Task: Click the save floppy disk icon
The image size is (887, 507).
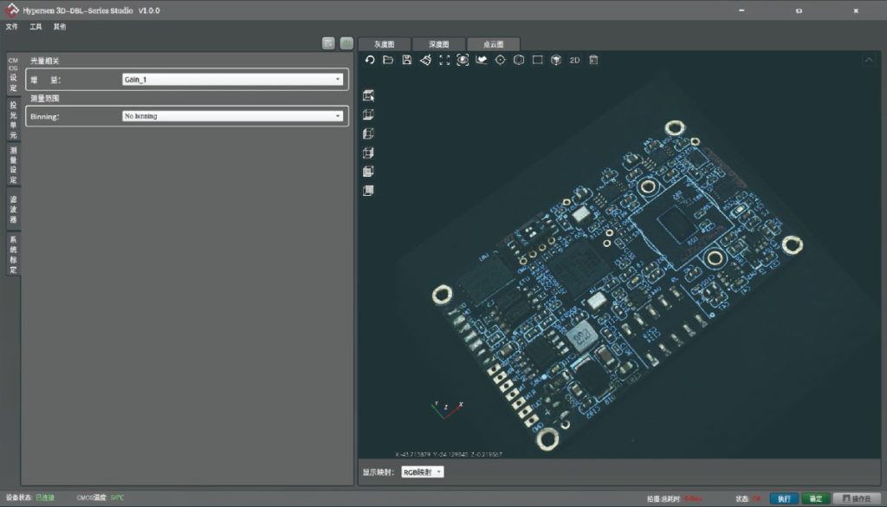Action: (407, 60)
